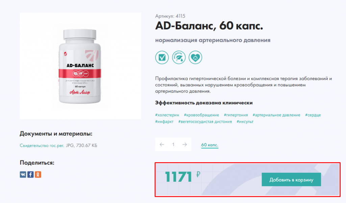The image size is (346, 203).
Task: Decrease quantity with left arrow
Action: (x=162, y=144)
